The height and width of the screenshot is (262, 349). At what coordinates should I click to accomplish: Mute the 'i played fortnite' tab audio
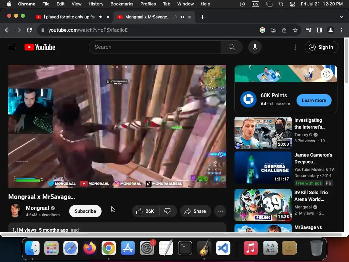point(101,17)
